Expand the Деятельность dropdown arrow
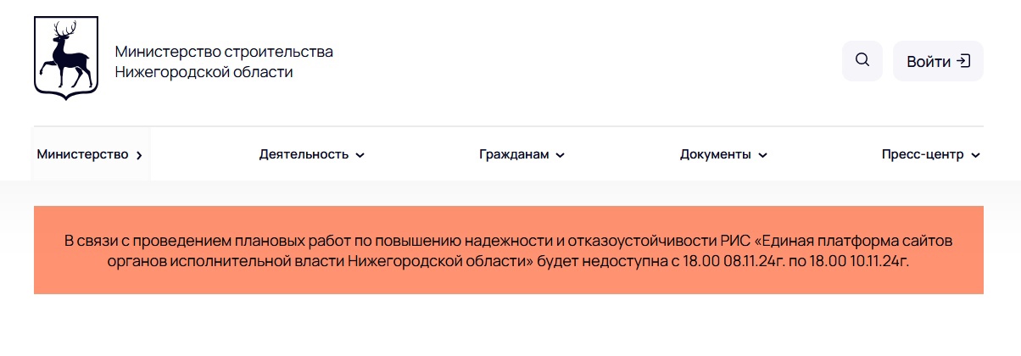Image resolution: width=1021 pixels, height=356 pixels. [360, 155]
